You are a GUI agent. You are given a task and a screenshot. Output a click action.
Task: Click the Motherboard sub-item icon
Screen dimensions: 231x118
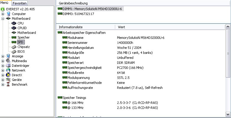(x=14, y=33)
